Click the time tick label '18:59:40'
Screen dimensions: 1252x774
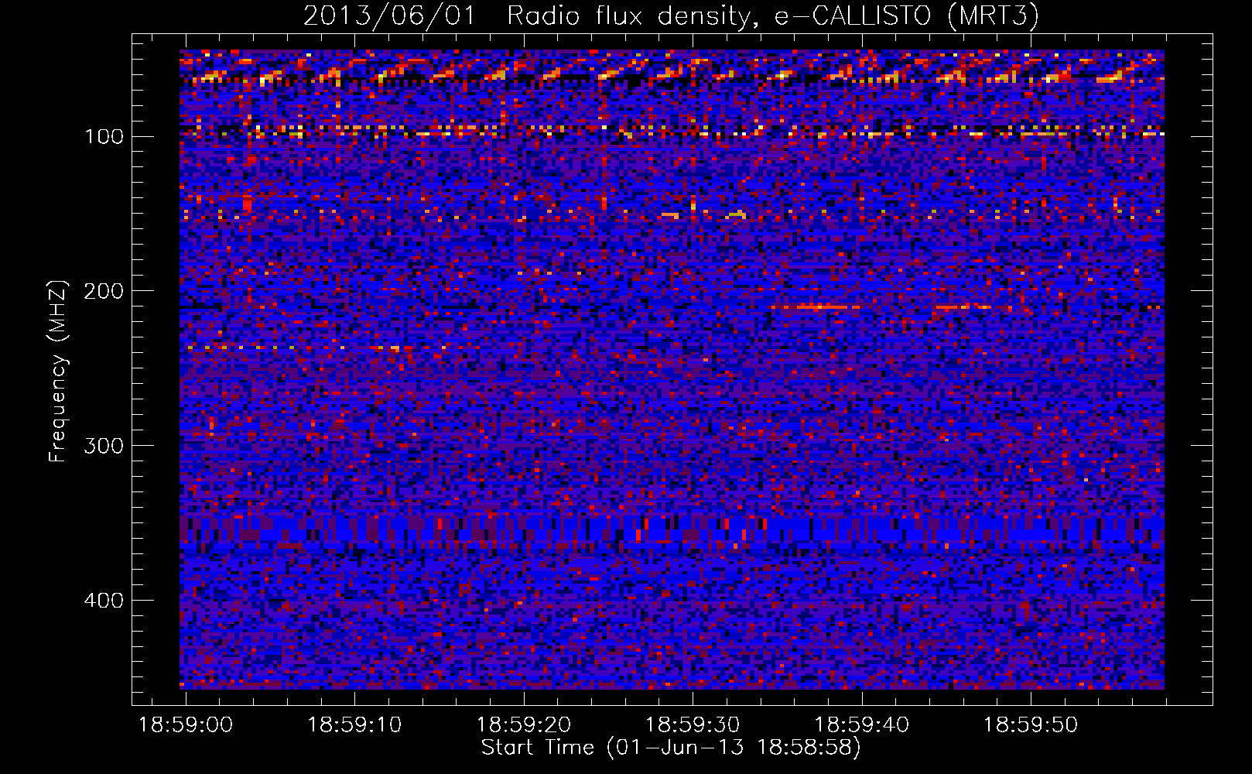coord(862,725)
